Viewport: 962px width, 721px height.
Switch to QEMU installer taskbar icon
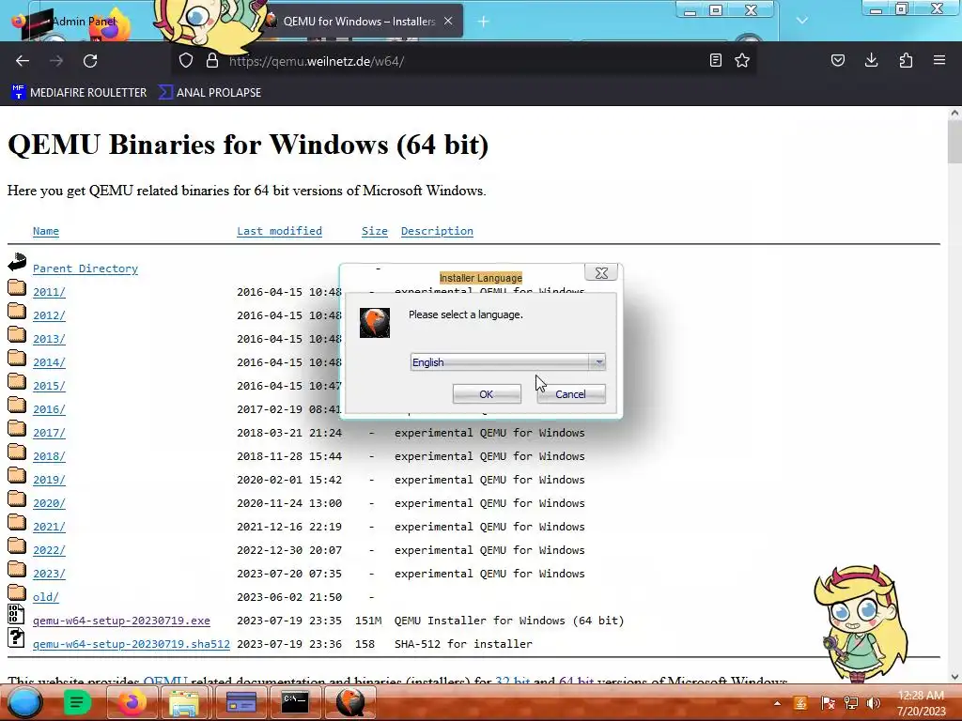coord(349,702)
